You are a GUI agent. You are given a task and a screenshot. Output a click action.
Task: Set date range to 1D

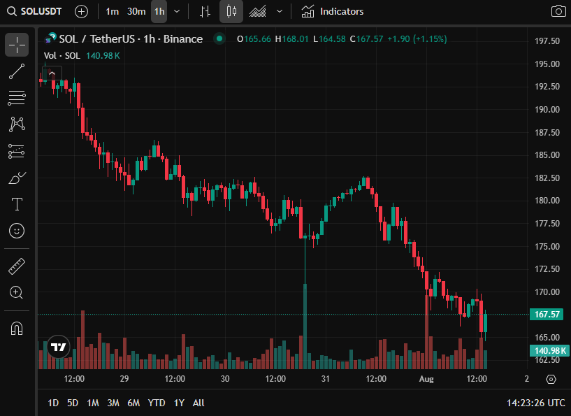[53, 403]
